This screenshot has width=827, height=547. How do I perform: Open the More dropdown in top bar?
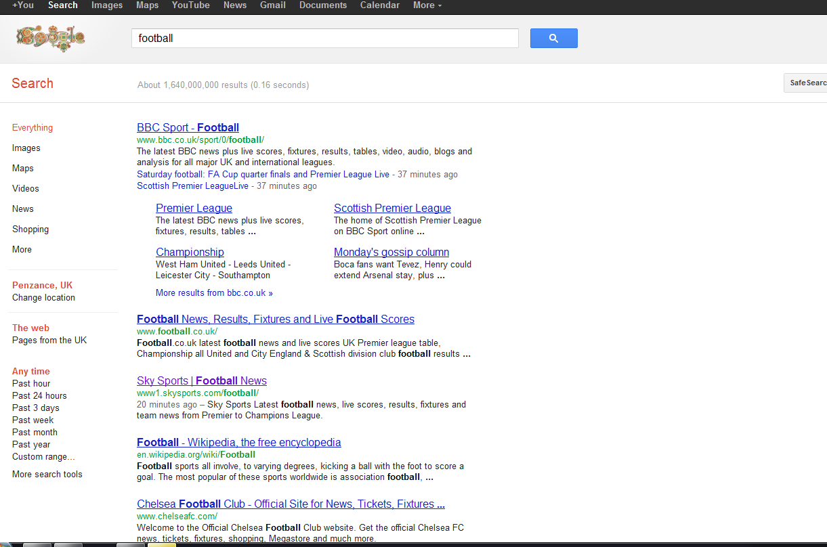[427, 5]
